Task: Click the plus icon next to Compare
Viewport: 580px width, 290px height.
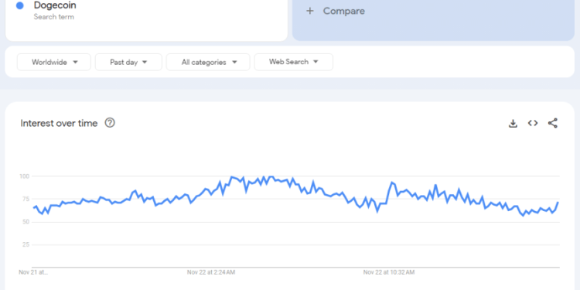Action: [310, 11]
